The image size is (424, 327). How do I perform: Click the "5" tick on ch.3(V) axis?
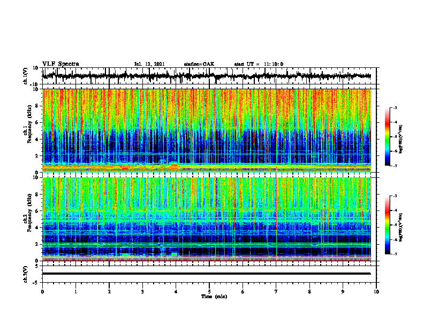pyautogui.click(x=37, y=266)
